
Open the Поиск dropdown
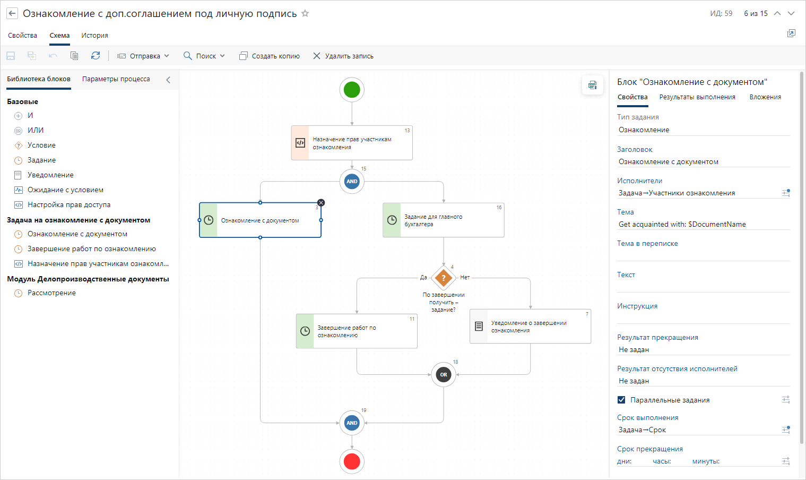[x=204, y=56]
